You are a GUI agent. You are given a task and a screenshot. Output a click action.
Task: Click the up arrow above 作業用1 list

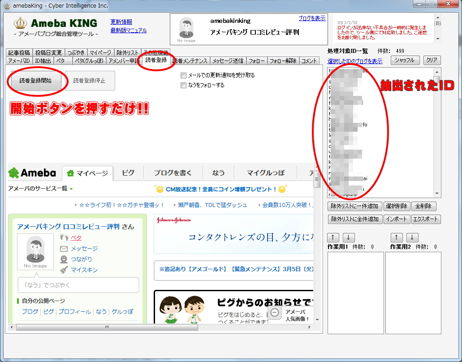tap(333, 238)
